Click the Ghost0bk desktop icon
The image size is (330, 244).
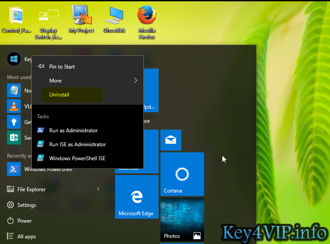[x=114, y=19]
